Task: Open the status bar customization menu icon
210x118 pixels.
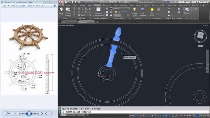Action: click(208, 115)
